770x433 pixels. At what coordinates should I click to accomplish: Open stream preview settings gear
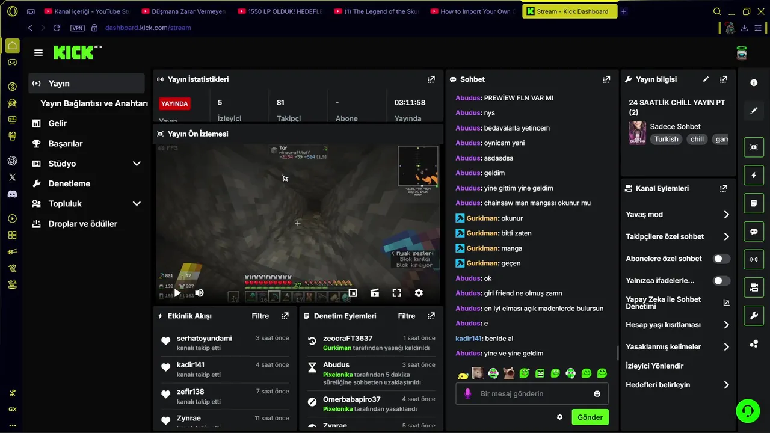tap(419, 293)
